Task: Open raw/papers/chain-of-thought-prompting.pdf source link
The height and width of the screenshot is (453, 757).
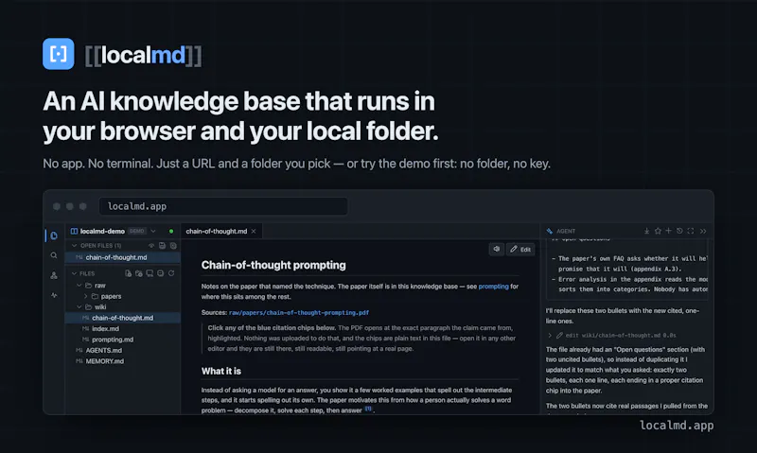Action: (x=299, y=313)
